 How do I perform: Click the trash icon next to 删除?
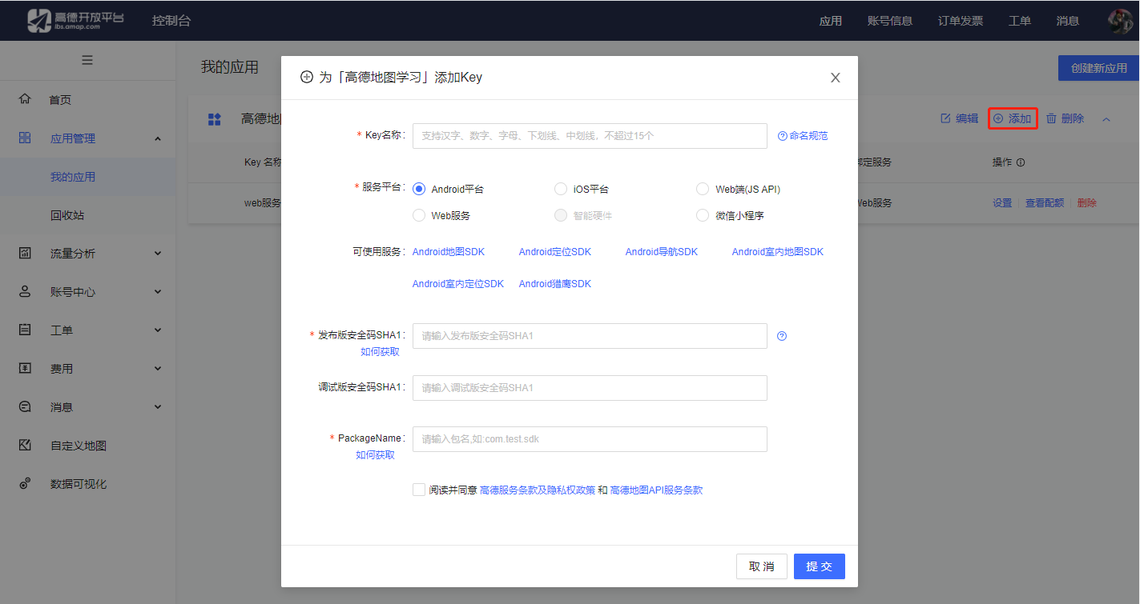[1051, 118]
